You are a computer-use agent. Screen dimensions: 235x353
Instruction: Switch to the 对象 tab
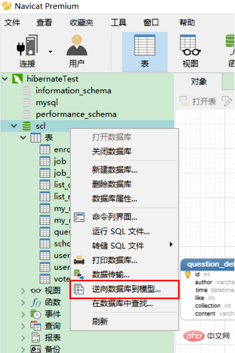[x=198, y=82]
